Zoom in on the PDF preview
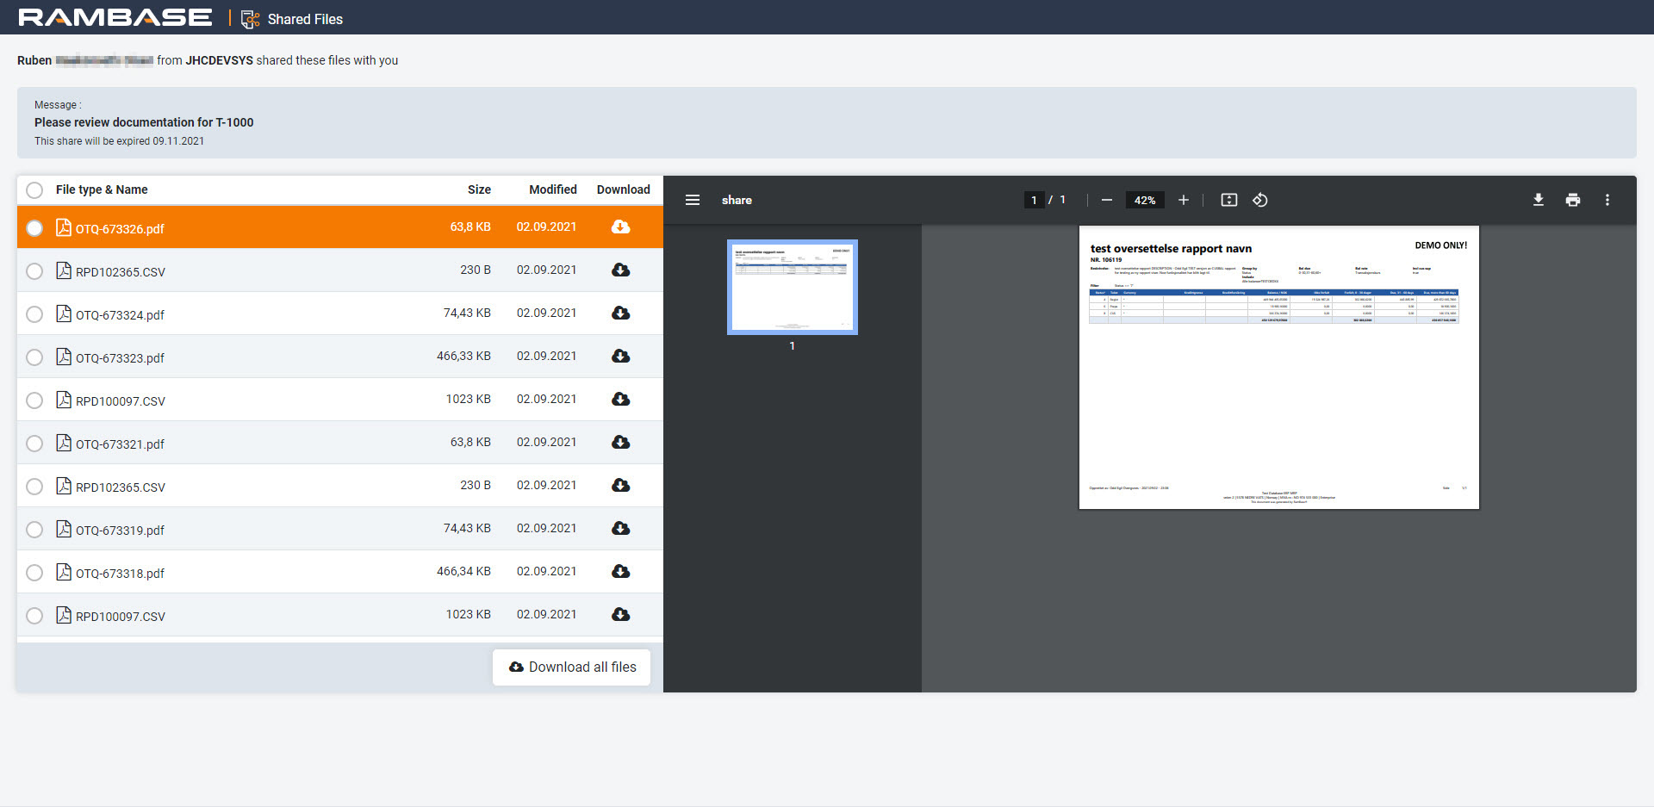This screenshot has width=1654, height=807. pyautogui.click(x=1184, y=200)
